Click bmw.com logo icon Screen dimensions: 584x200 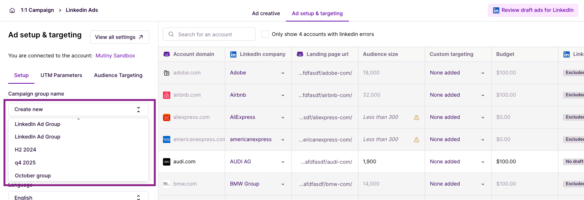click(x=167, y=184)
